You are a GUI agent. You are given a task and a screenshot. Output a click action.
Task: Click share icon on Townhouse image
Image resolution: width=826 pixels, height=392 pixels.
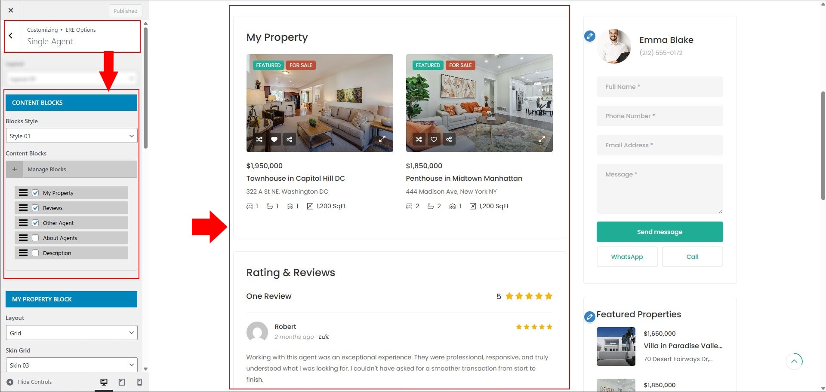pos(290,140)
